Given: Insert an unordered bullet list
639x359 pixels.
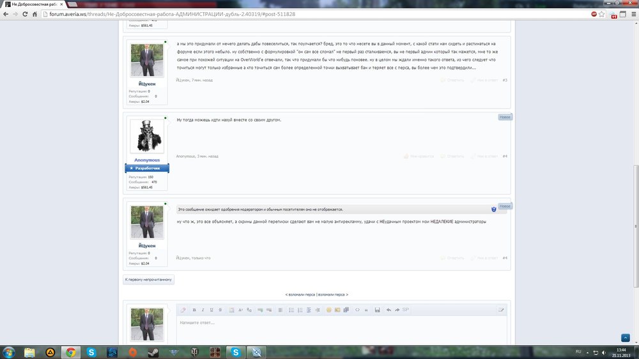Looking at the screenshot, I should pos(291,310).
